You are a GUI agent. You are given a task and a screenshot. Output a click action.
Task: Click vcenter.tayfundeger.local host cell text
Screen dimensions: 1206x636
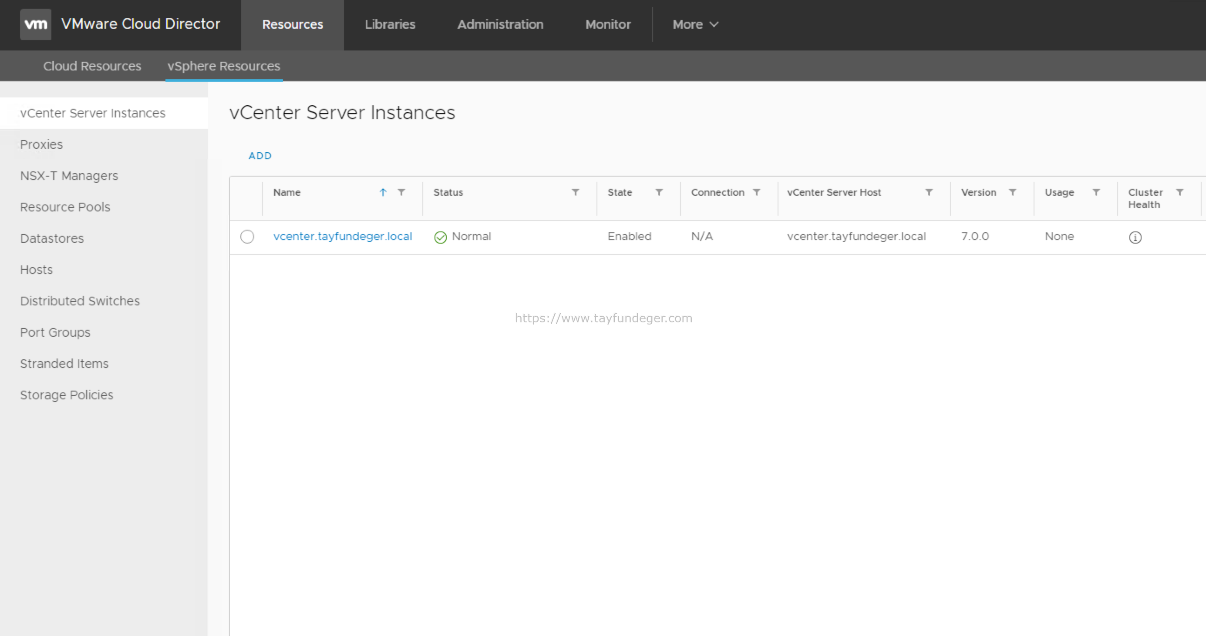click(x=856, y=237)
